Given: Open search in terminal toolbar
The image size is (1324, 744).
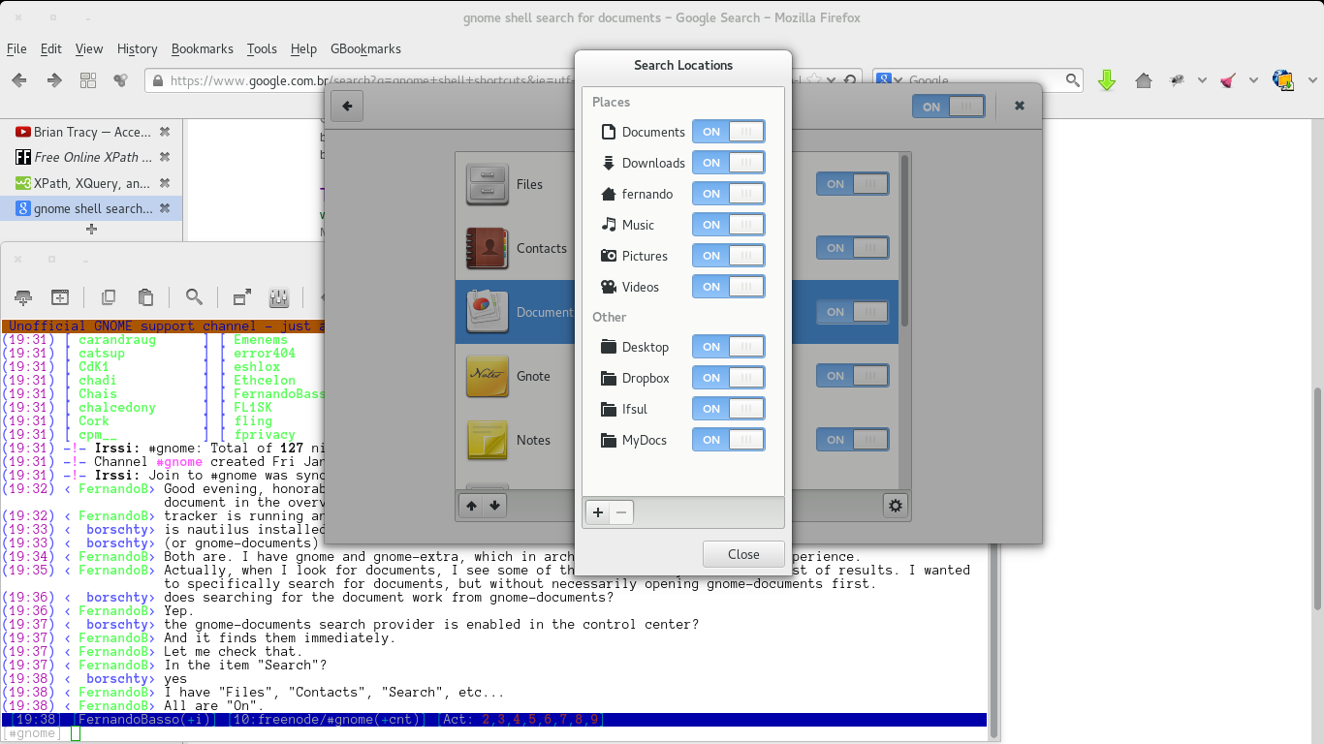Looking at the screenshot, I should [x=194, y=297].
